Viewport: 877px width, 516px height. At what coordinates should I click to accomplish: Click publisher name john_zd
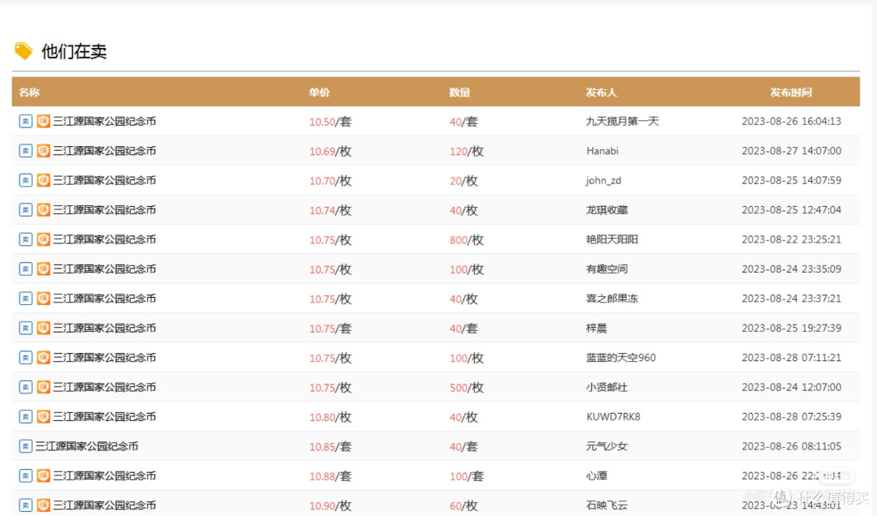(x=603, y=181)
